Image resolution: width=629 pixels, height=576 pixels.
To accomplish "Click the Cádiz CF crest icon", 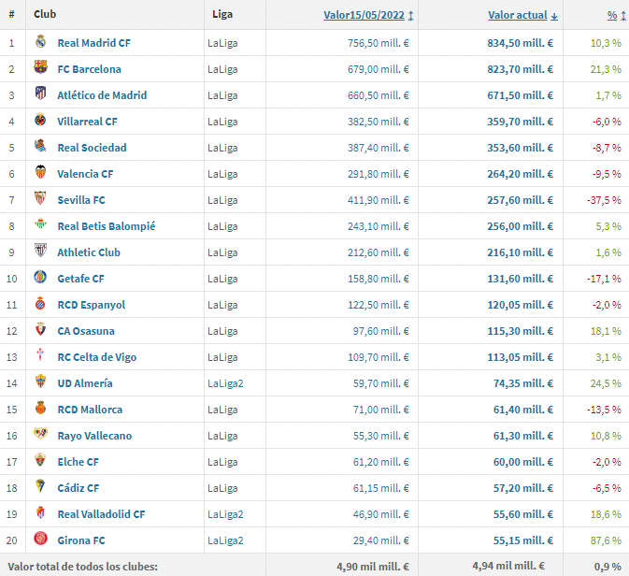I will coord(40,485).
